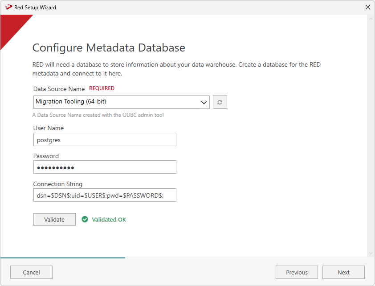Click into the Password field
Viewport: 375px width, 286px height.
pos(105,167)
